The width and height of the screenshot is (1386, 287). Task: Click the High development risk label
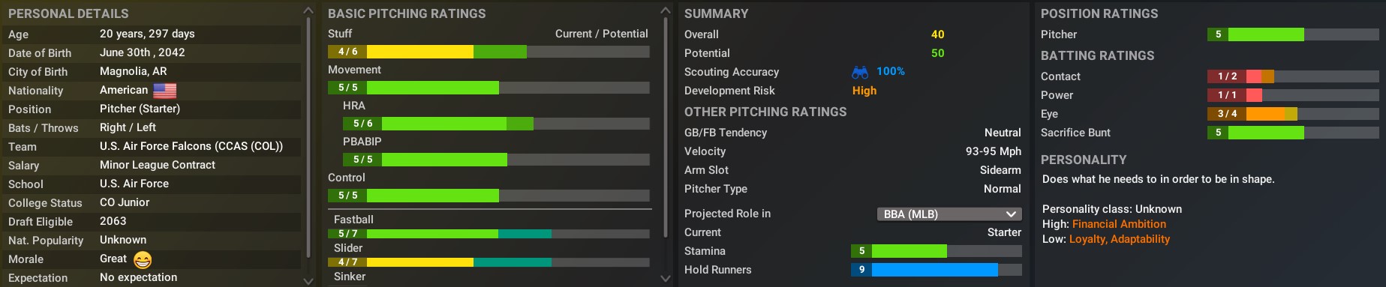[864, 91]
